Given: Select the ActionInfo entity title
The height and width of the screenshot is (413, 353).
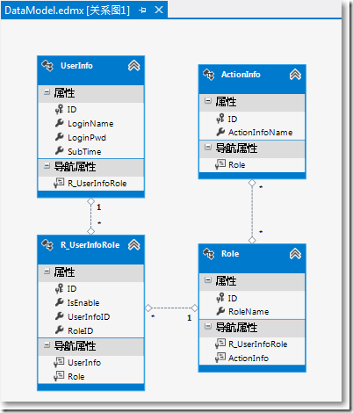Looking at the screenshot, I should [x=241, y=75].
